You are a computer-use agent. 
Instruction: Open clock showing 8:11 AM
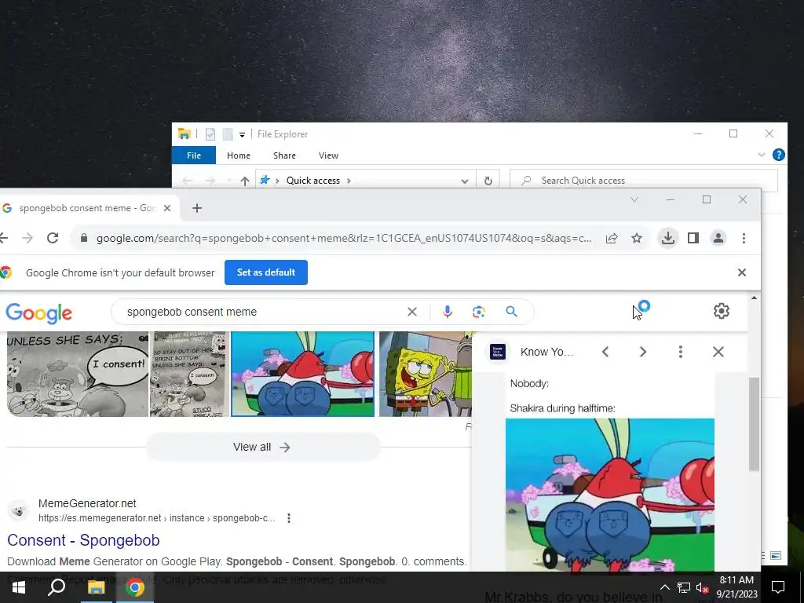pos(736,587)
